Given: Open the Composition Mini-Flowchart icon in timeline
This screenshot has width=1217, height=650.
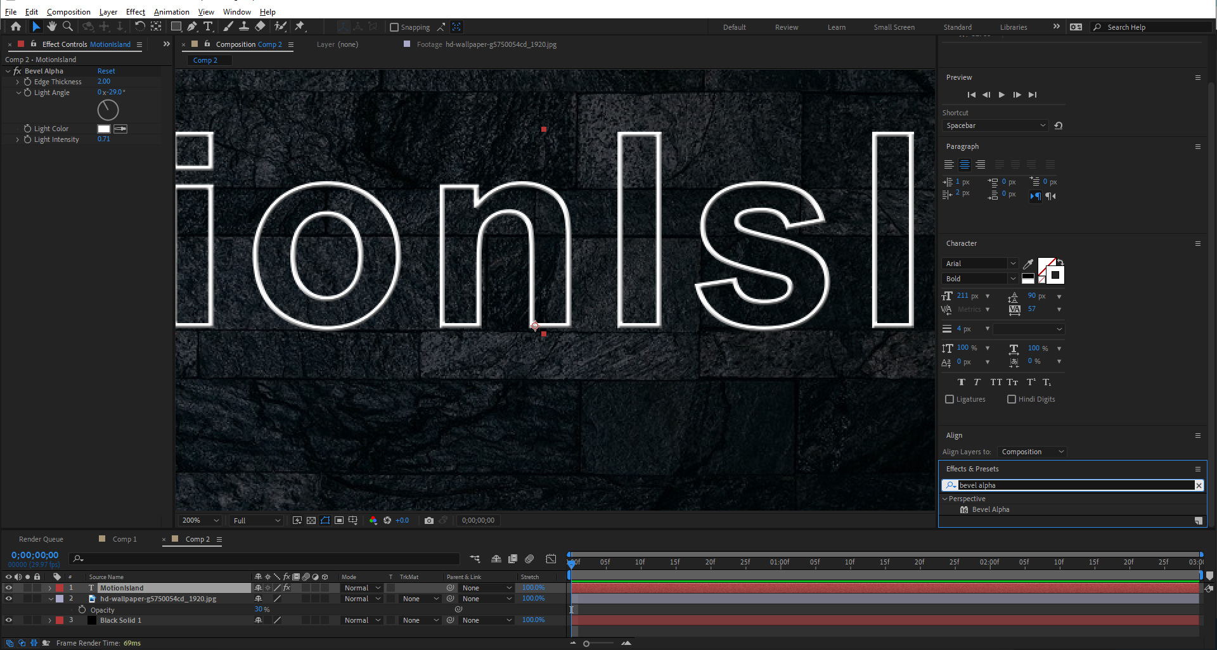Looking at the screenshot, I should pos(475,559).
